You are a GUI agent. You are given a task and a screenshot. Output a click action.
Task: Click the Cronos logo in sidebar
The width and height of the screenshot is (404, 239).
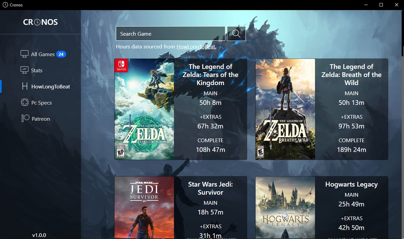coord(40,22)
